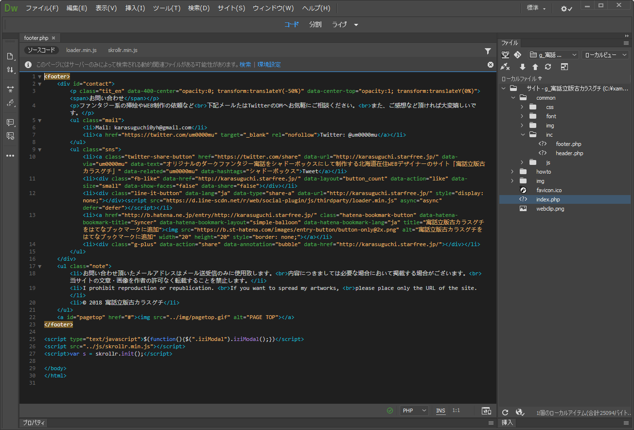
Task: Open the ウィンドウ(W) menu
Action: tap(273, 8)
